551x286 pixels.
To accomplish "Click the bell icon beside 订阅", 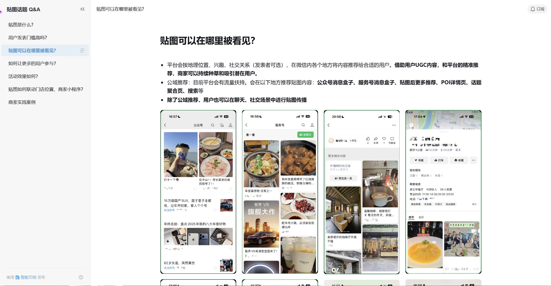I will point(533,9).
